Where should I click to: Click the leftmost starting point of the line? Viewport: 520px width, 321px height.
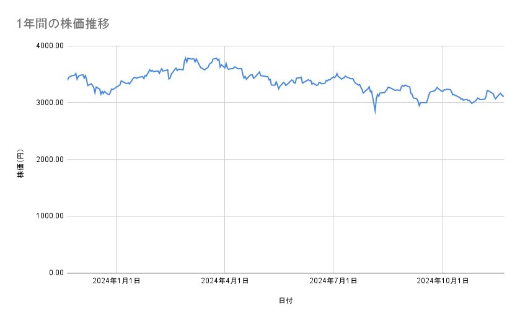68,80
